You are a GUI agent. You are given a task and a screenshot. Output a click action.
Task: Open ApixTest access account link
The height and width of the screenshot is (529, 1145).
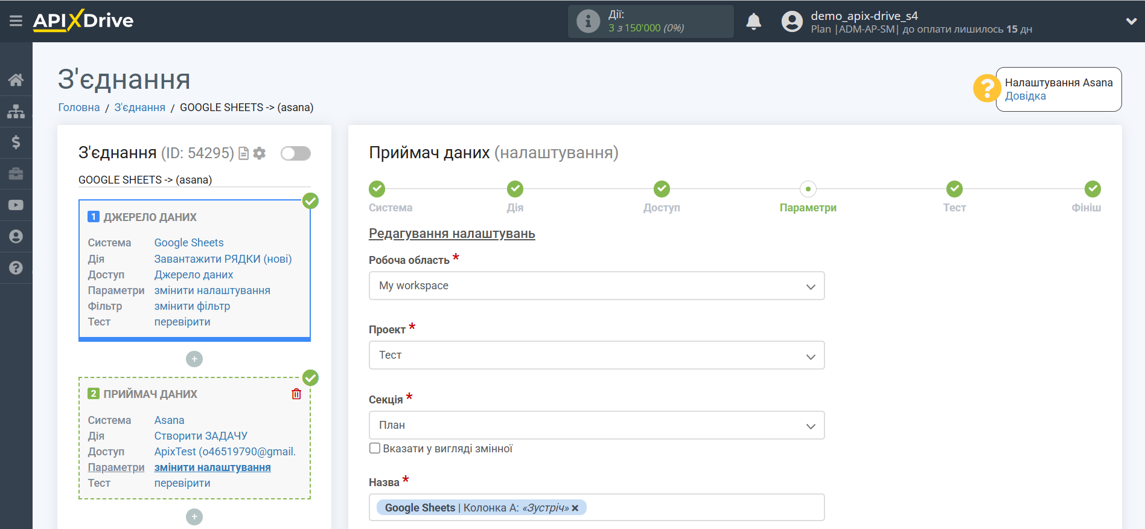[x=225, y=452]
